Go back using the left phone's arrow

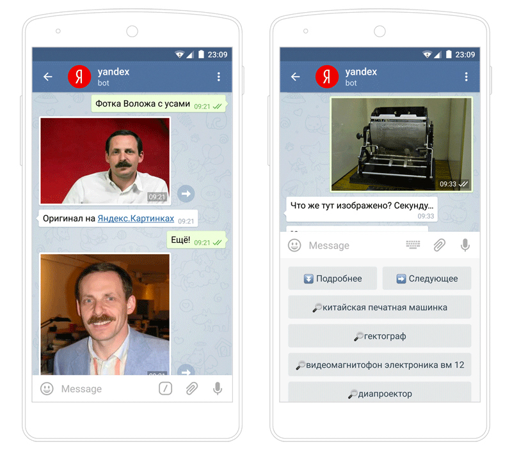pos(47,77)
